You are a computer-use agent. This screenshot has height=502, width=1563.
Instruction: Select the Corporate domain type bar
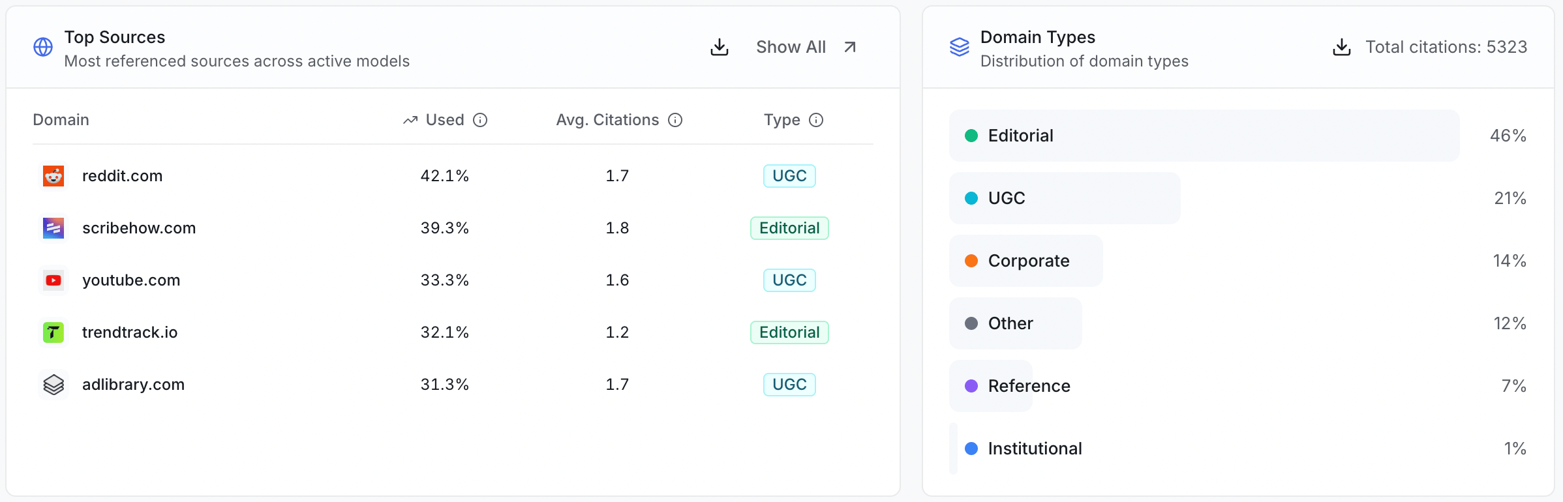click(1026, 261)
